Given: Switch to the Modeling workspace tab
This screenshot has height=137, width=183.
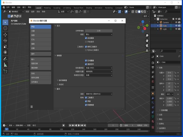Looking at the screenshot, I should [47, 7].
